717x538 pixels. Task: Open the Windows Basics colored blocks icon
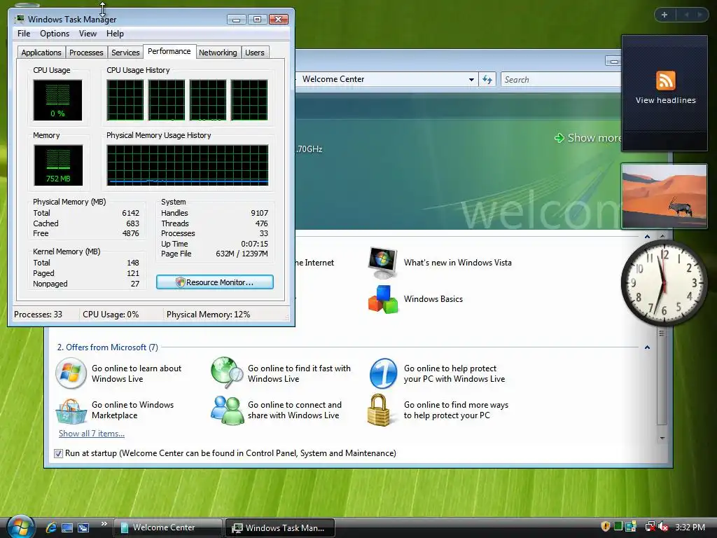(x=383, y=299)
